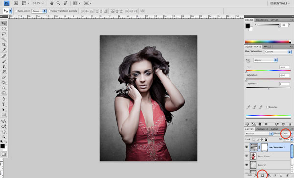Click return to adjustment list arrow
This screenshot has height=178, width=294.
pos(247,124)
